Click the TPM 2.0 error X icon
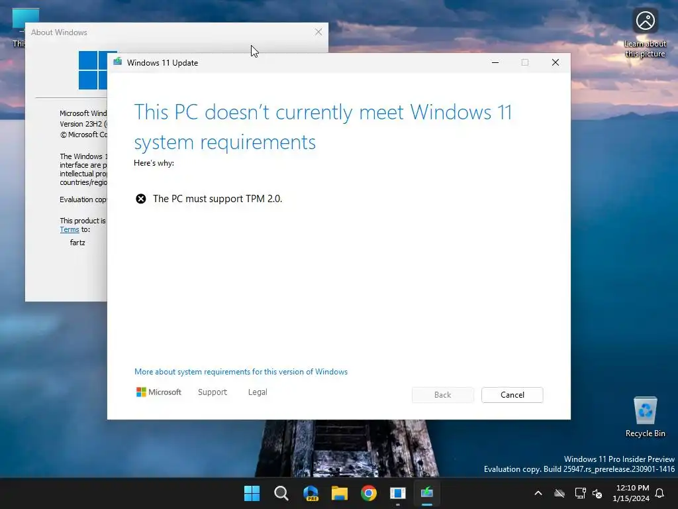Viewport: 678px width, 509px height. 141,199
